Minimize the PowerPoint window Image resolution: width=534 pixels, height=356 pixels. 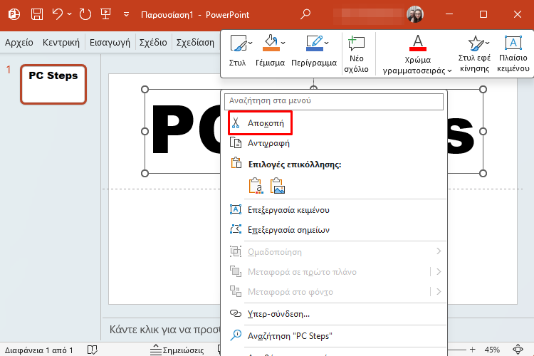click(449, 14)
